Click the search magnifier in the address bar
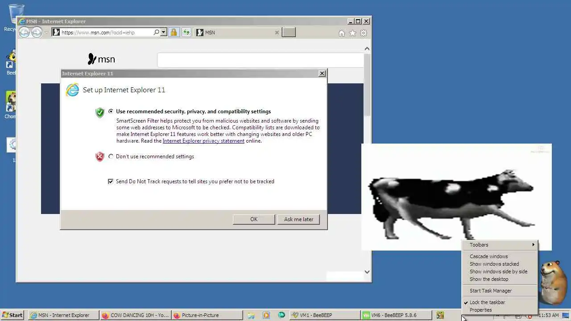Viewport: 571px width, 321px height. [x=156, y=32]
